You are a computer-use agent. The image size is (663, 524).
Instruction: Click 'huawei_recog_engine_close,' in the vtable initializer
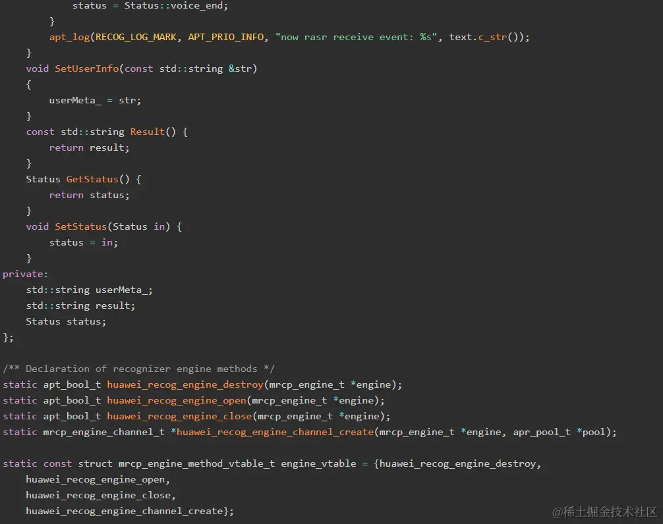click(101, 495)
